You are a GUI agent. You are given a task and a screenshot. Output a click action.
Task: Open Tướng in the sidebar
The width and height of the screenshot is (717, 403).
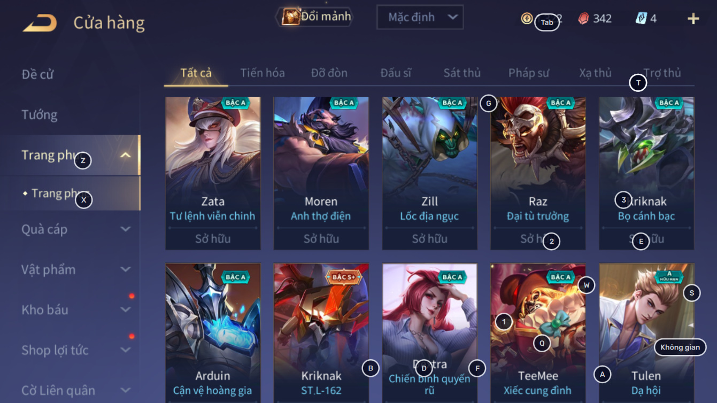click(40, 114)
